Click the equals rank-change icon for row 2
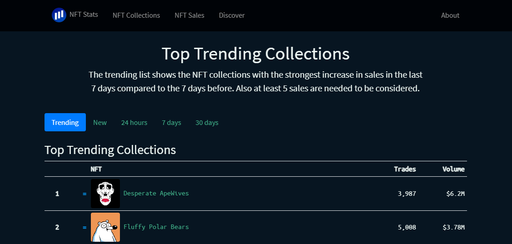512x244 pixels. (85, 227)
